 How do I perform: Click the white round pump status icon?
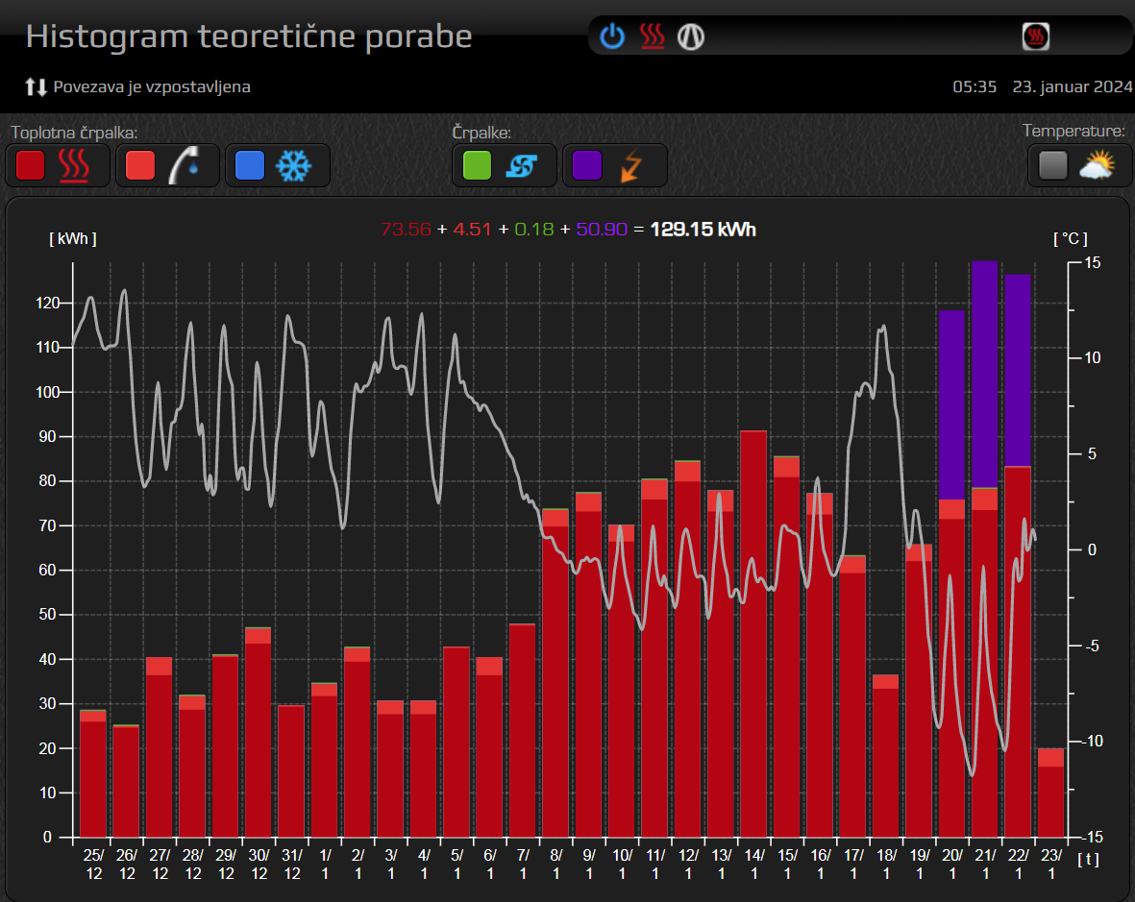[x=691, y=37]
